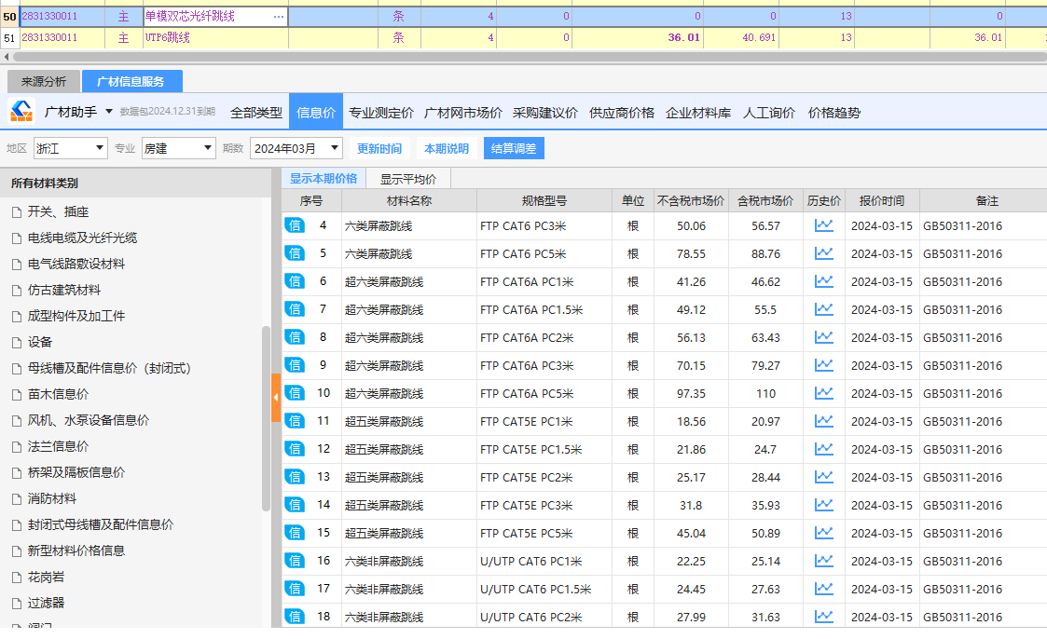The width and height of the screenshot is (1047, 639).
Task: Click FTP CAT6A PC5米 specification cell
Action: click(544, 393)
